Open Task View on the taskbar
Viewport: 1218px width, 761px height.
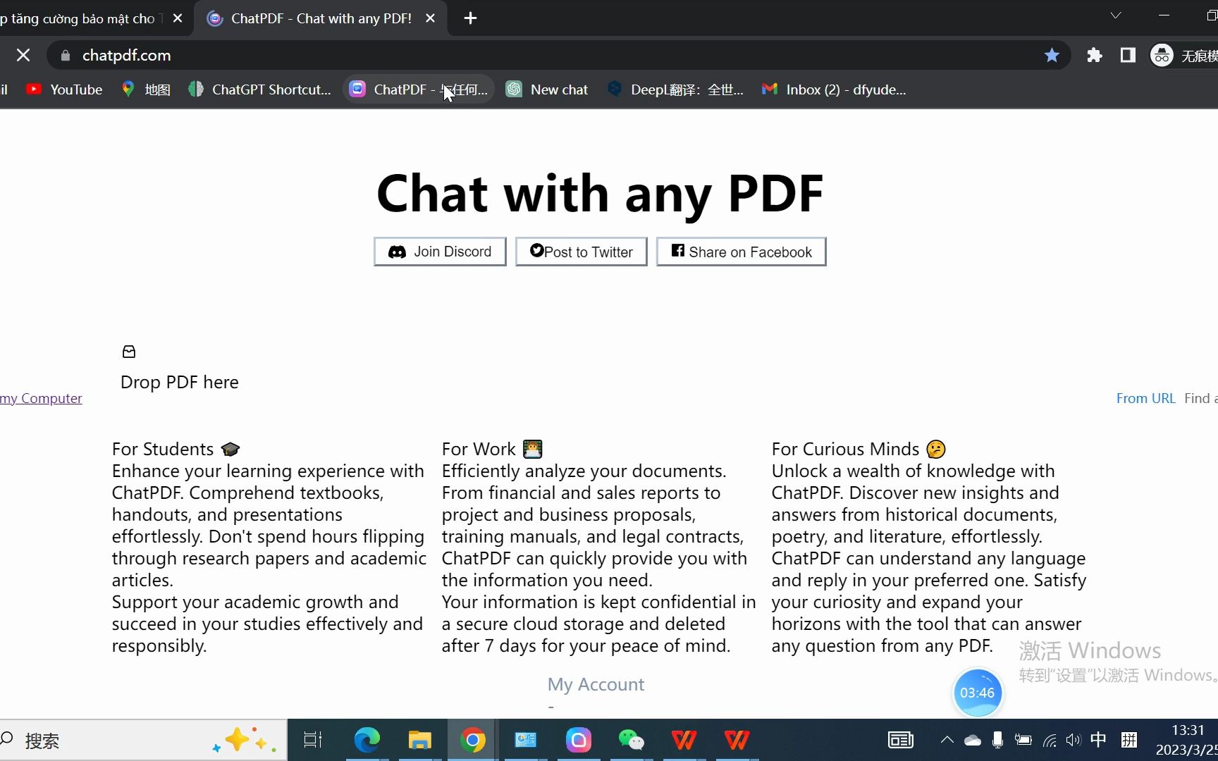313,740
